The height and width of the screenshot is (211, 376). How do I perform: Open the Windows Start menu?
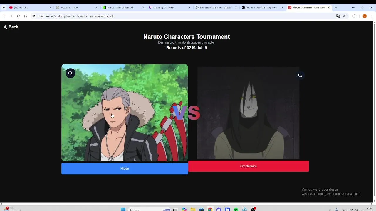[123, 209]
